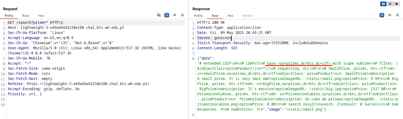Open the Render tab in Response panel
Viewport: 403px width, 119px height.
tap(248, 16)
